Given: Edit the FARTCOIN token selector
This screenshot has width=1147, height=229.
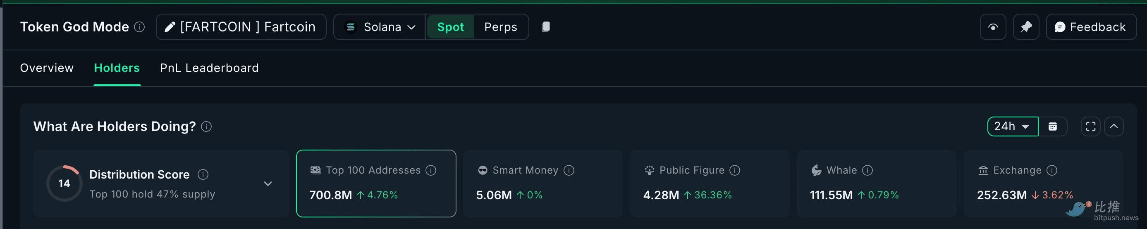Looking at the screenshot, I should 241,27.
